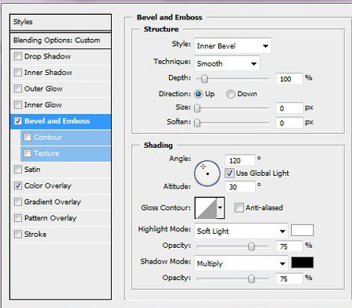The image size is (352, 308).
Task: Open the Texture sub-item label
Action: pos(46,153)
